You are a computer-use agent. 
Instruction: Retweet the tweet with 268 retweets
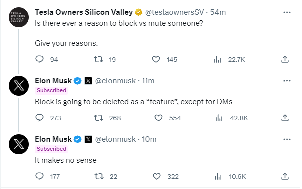98,118
